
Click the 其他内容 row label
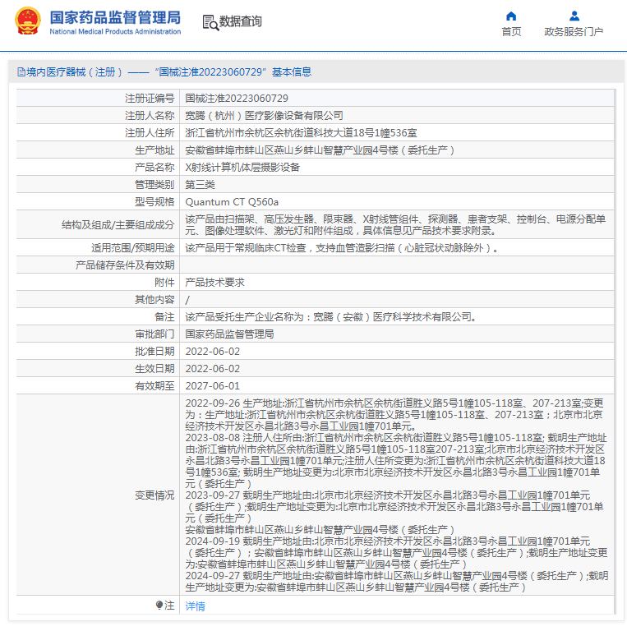[x=154, y=300]
